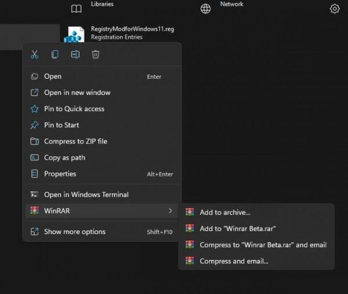Screen dimensions: 348x294
Task: Click the Delete trash can icon
Action: click(x=96, y=54)
